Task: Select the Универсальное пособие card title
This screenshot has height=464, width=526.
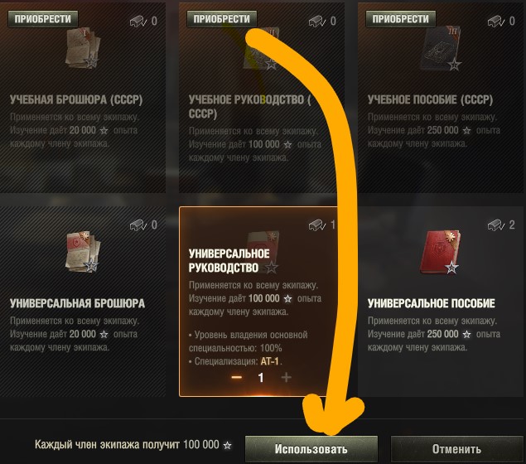Action: click(x=432, y=303)
